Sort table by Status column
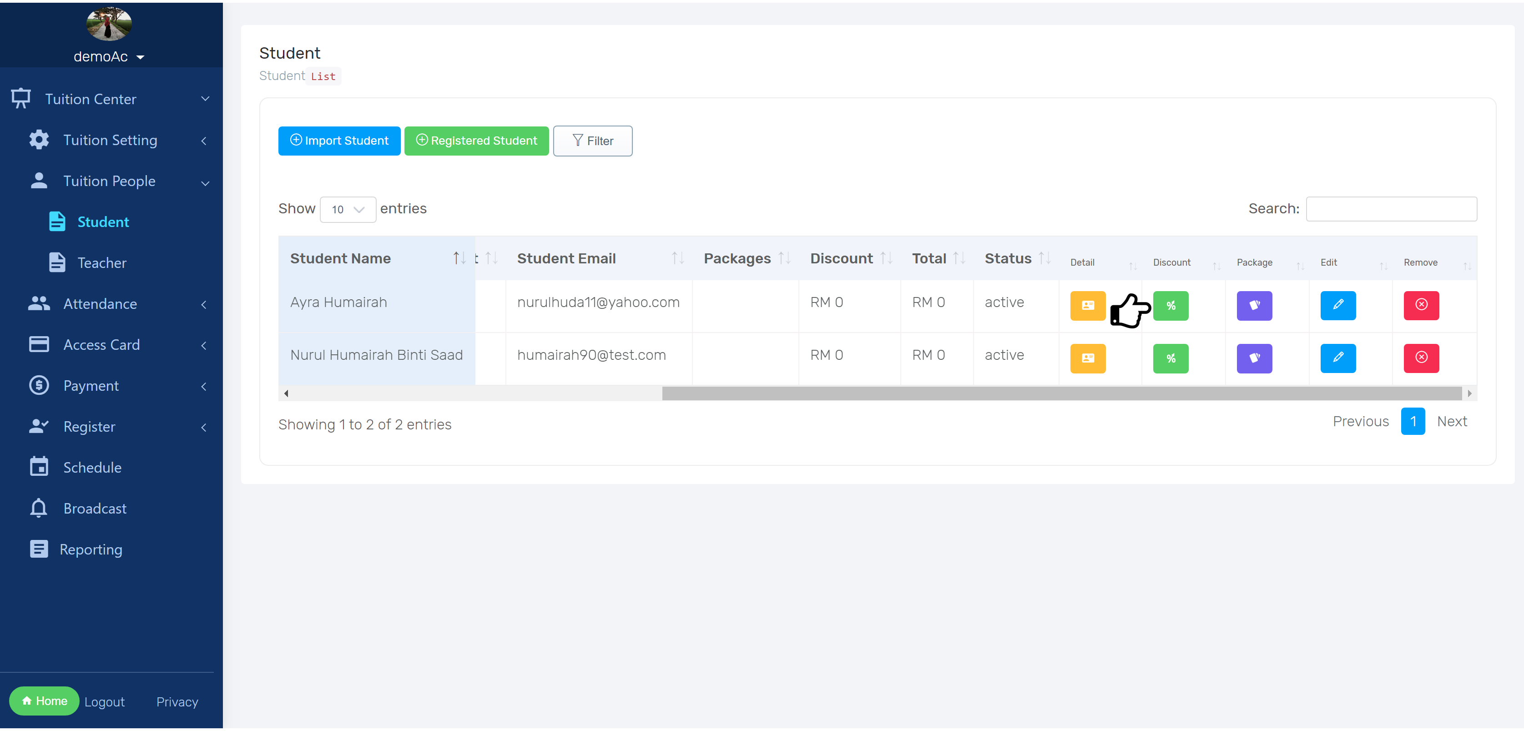This screenshot has width=1524, height=731. 1016,258
